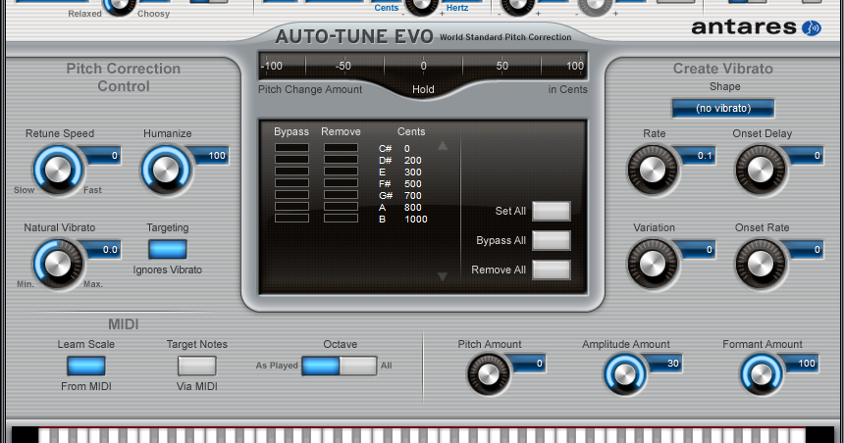Click the detune knob between Cents and Hertz

point(421,5)
